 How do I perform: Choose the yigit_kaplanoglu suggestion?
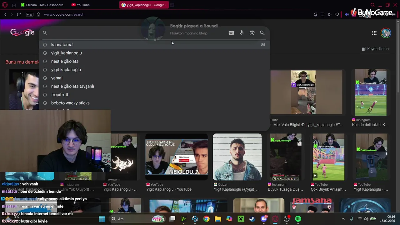point(154,53)
